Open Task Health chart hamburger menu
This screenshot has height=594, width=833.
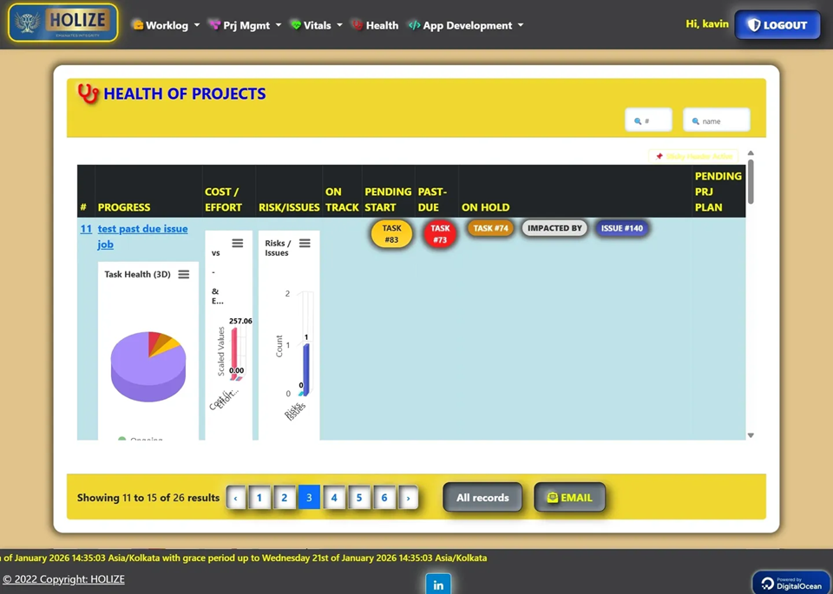pos(184,274)
